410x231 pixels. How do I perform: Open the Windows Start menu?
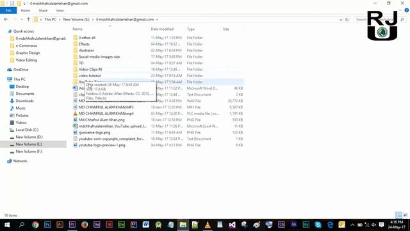click(7, 225)
